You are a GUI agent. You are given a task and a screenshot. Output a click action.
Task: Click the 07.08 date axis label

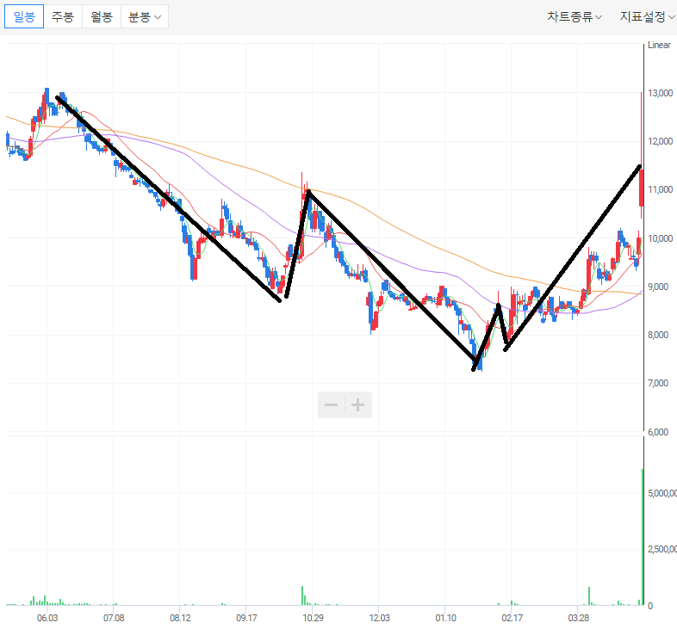[114, 618]
